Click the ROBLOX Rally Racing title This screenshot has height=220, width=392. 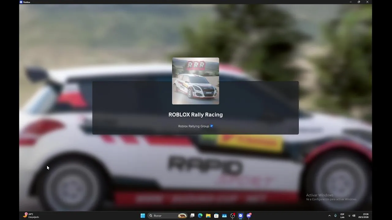point(195,115)
